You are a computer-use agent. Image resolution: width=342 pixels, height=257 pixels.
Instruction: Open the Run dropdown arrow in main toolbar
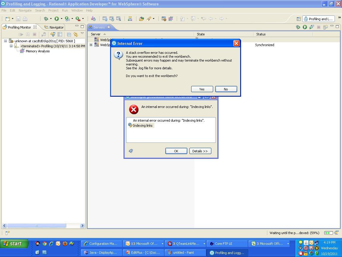[x=61, y=19]
